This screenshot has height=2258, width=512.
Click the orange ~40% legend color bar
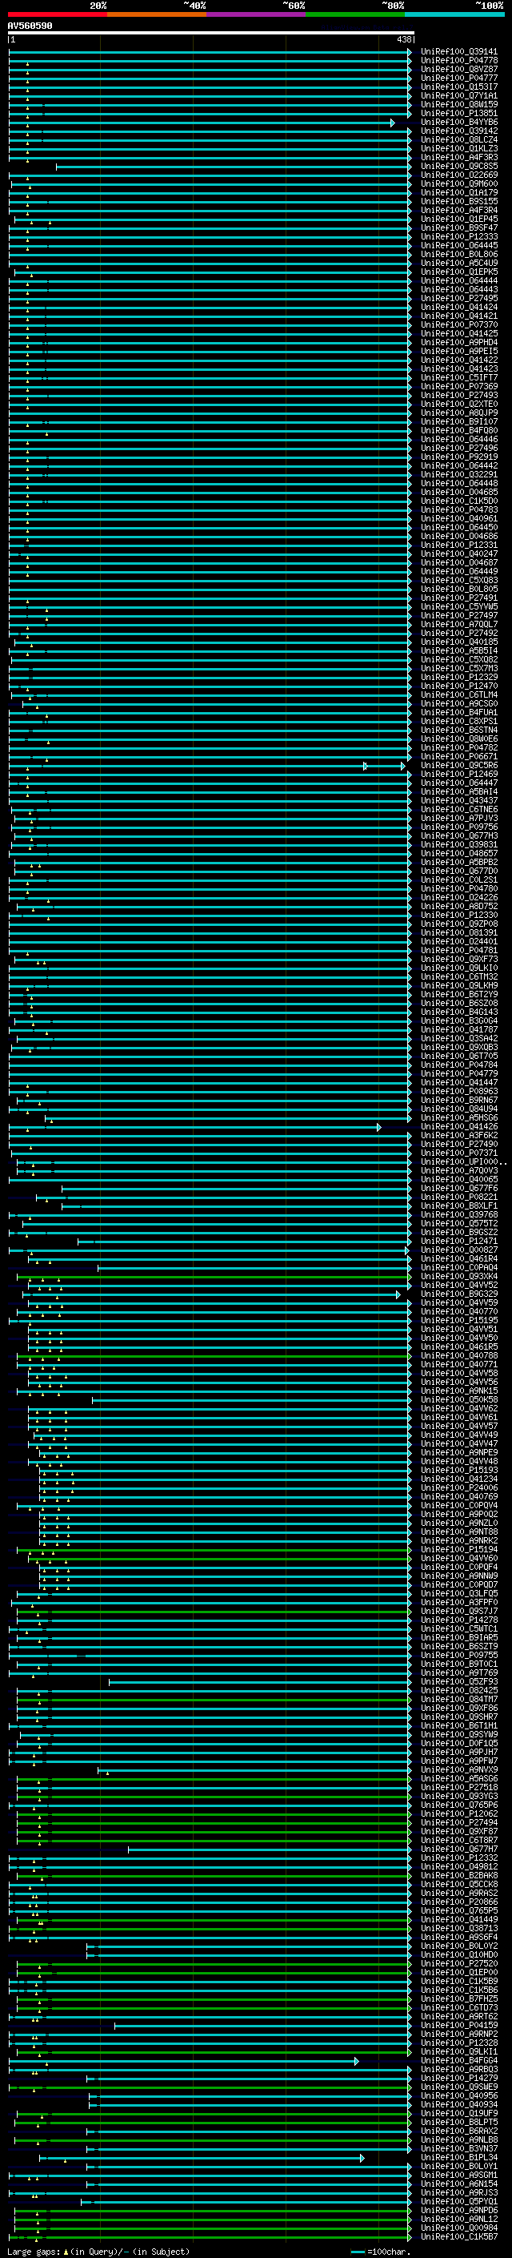tap(157, 14)
